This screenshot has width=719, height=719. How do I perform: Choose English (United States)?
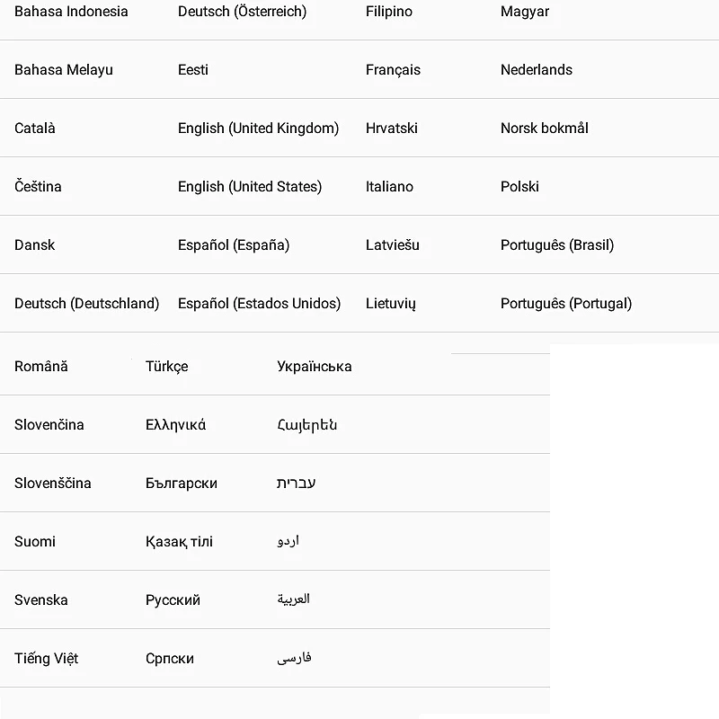tap(249, 187)
